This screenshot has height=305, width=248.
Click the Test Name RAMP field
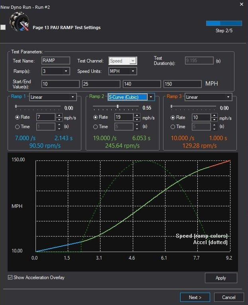[56, 61]
